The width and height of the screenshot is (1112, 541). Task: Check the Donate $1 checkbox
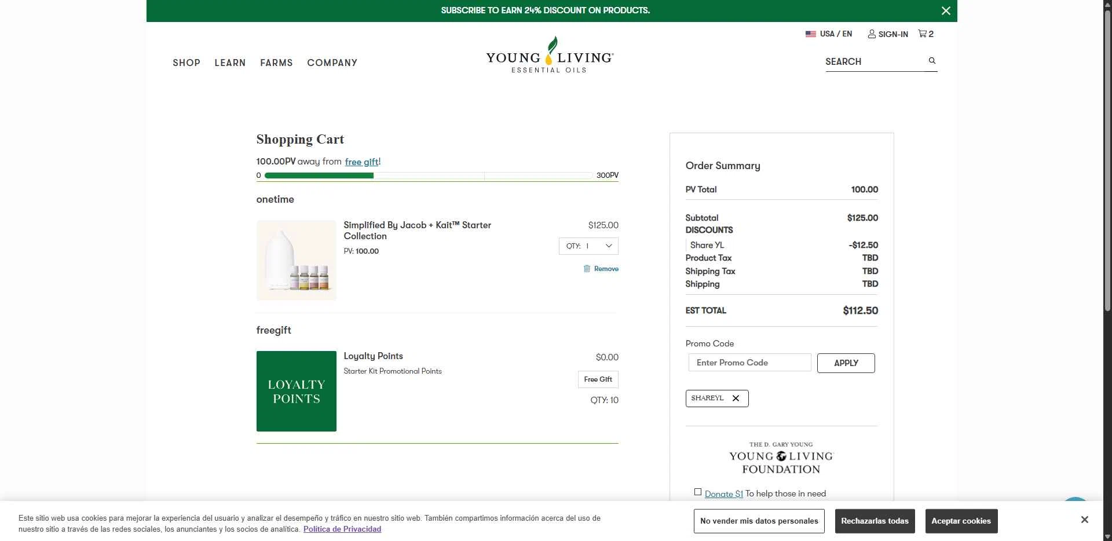pos(698,492)
